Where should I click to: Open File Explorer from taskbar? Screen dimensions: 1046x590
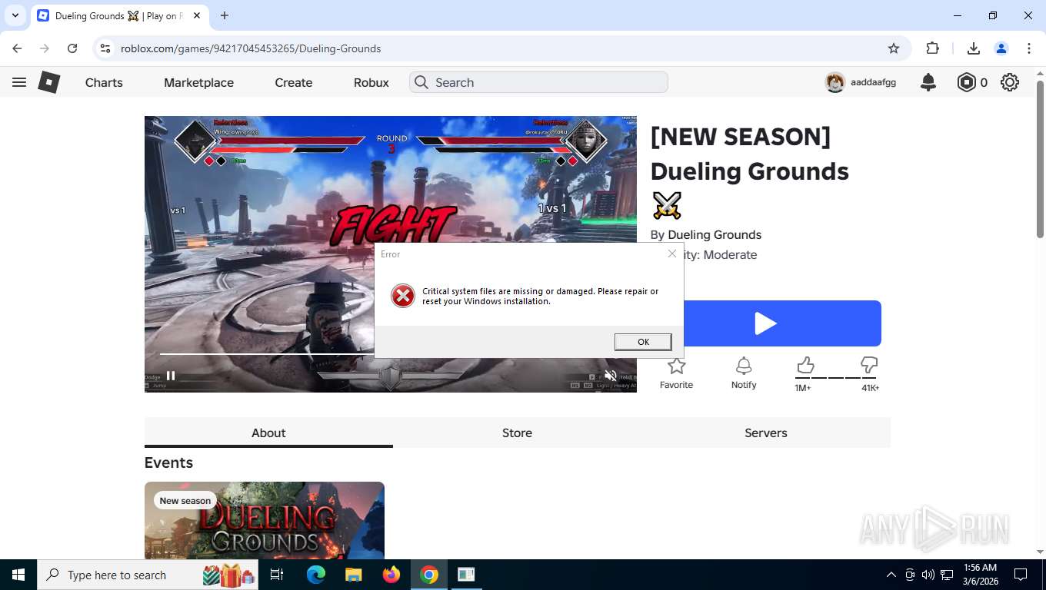(x=353, y=575)
